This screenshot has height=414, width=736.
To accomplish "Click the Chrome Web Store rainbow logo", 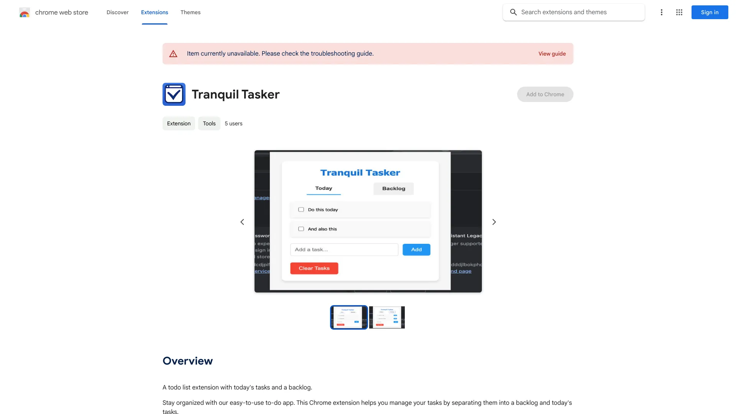I will 24,11.
